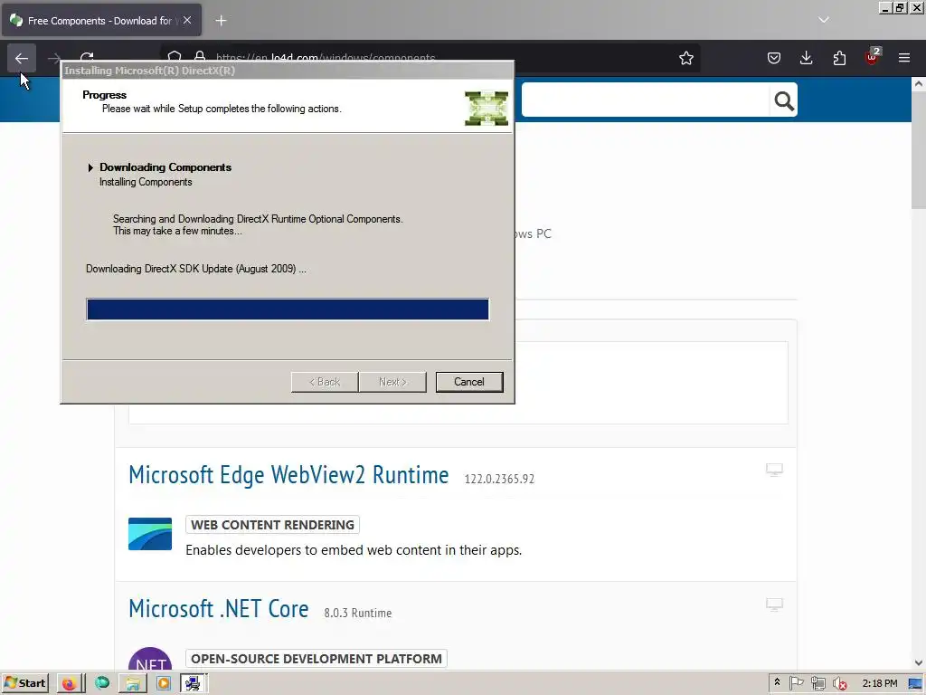This screenshot has height=695, width=926.
Task: Click the .NET Core app icon
Action: 150,660
